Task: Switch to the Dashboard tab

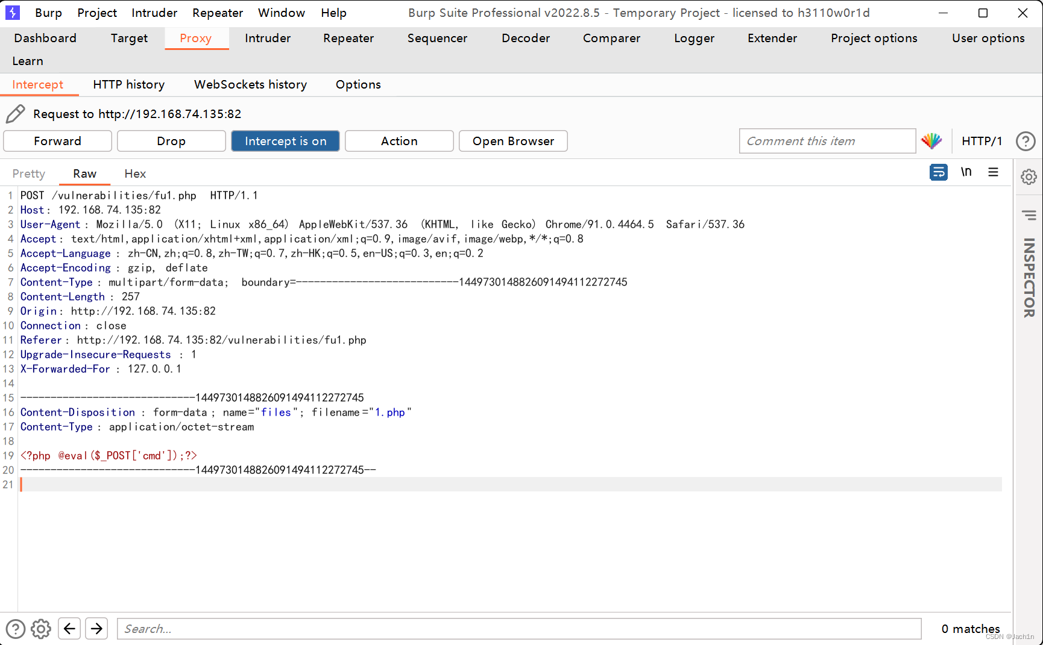Action: [45, 38]
